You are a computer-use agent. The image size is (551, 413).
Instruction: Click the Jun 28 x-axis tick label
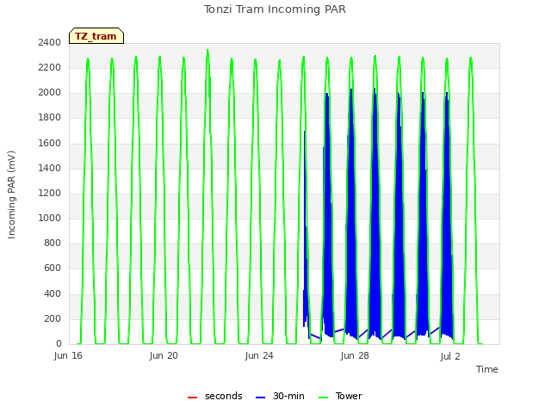[x=355, y=355]
